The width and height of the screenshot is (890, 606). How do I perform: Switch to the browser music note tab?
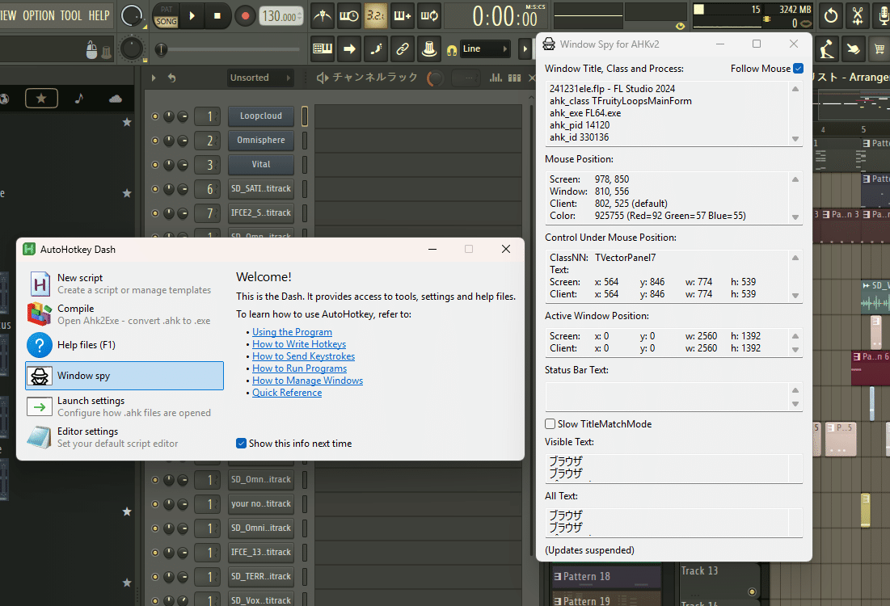(79, 98)
